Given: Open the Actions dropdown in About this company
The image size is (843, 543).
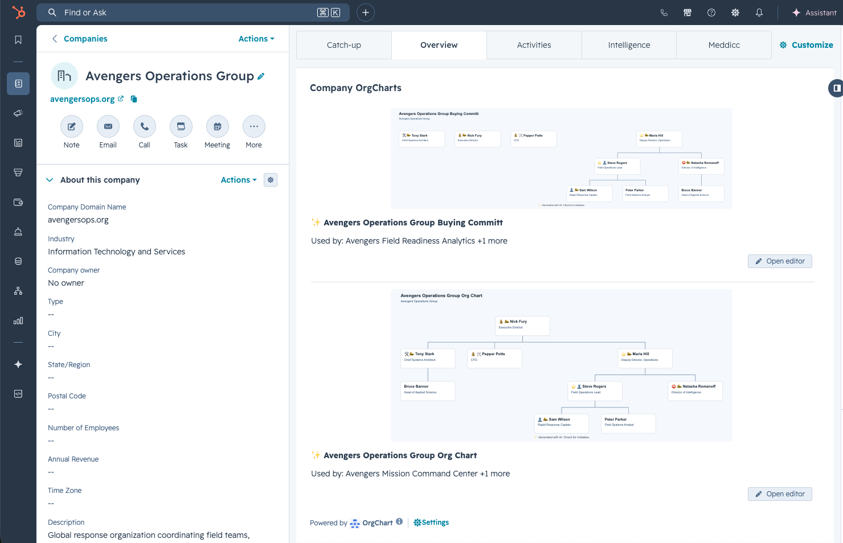Looking at the screenshot, I should [239, 180].
